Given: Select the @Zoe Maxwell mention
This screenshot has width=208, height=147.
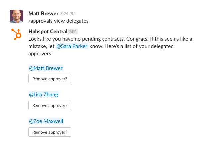Looking at the screenshot, I should tap(46, 121).
